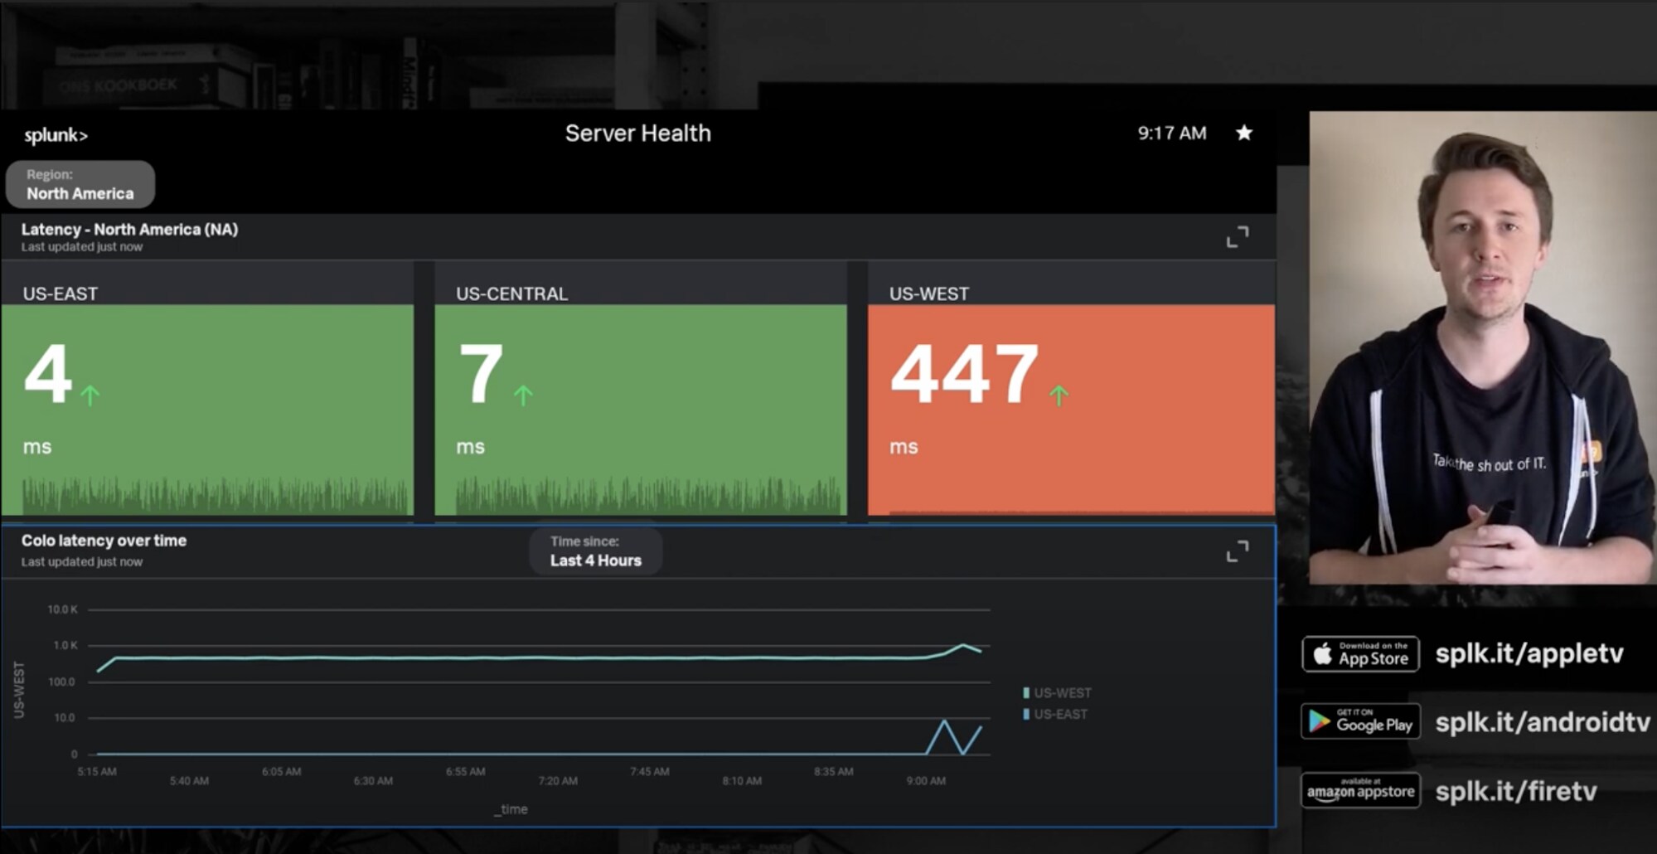The height and width of the screenshot is (854, 1657).
Task: Click the US-CENTRAL sparkline chart
Action: tap(648, 495)
